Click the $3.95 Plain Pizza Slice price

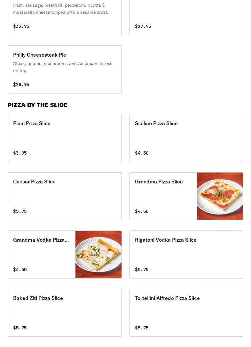pos(20,153)
